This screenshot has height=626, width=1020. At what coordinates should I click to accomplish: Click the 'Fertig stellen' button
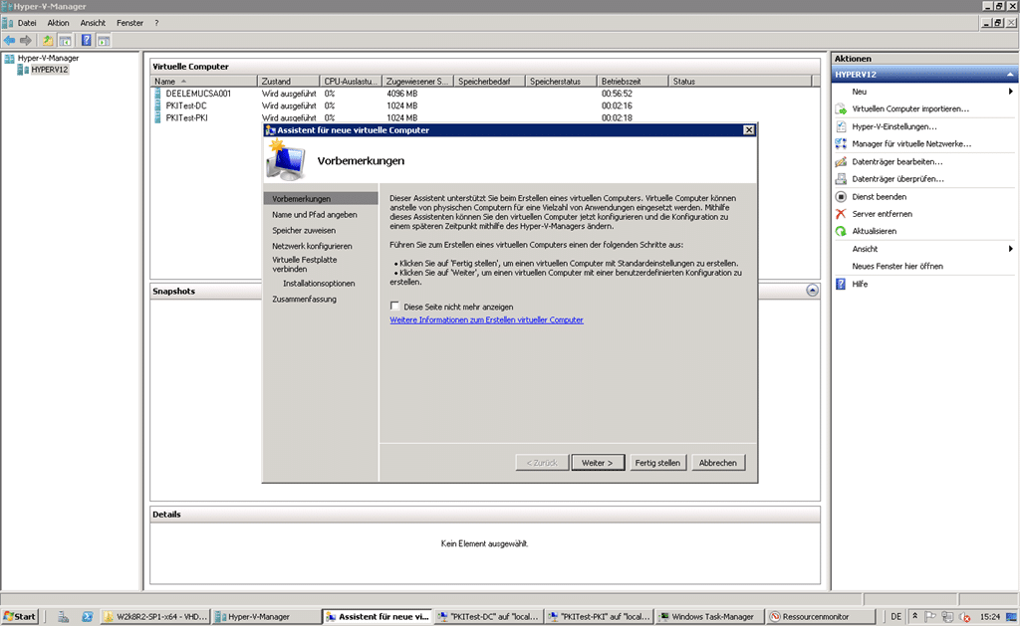[657, 463]
